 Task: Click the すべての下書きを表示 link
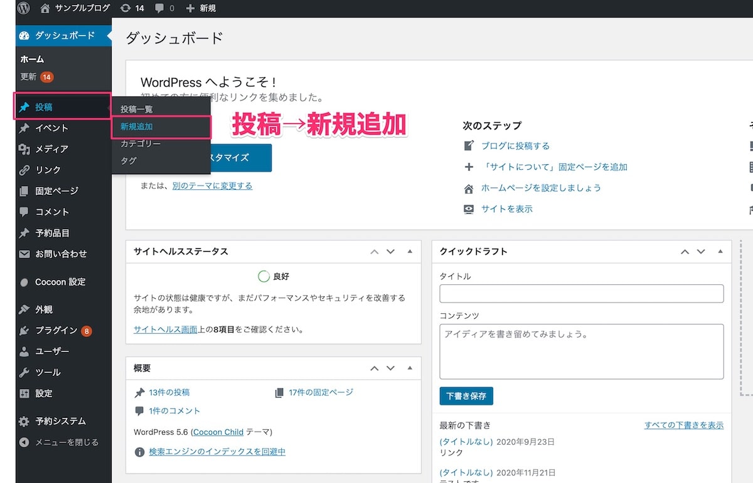[684, 425]
